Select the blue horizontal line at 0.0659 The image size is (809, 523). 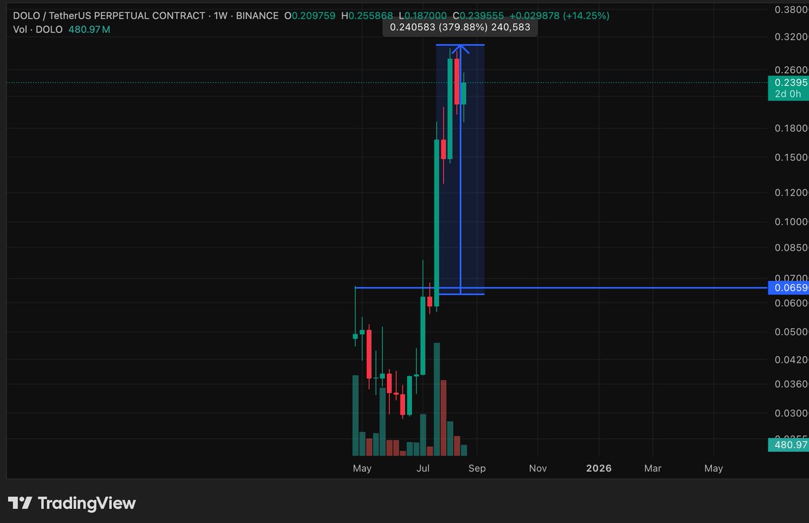[561, 288]
